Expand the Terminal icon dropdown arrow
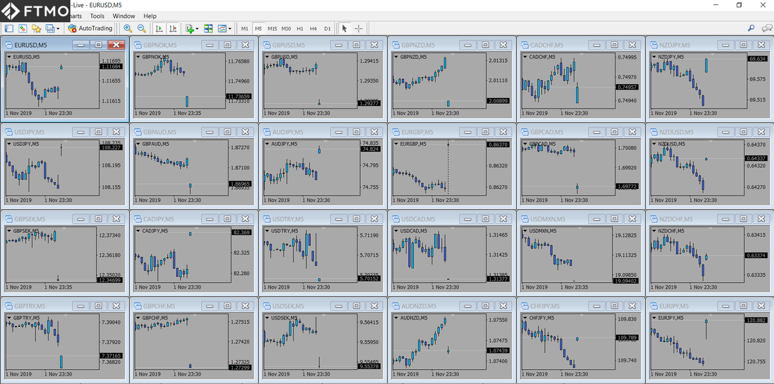774x384 pixels. [x=58, y=28]
